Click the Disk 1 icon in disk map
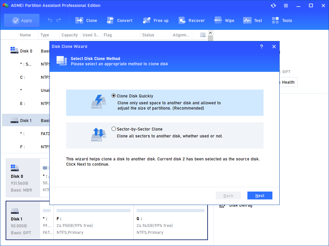Image resolution: width=329 pixels, height=246 pixels. point(15,211)
